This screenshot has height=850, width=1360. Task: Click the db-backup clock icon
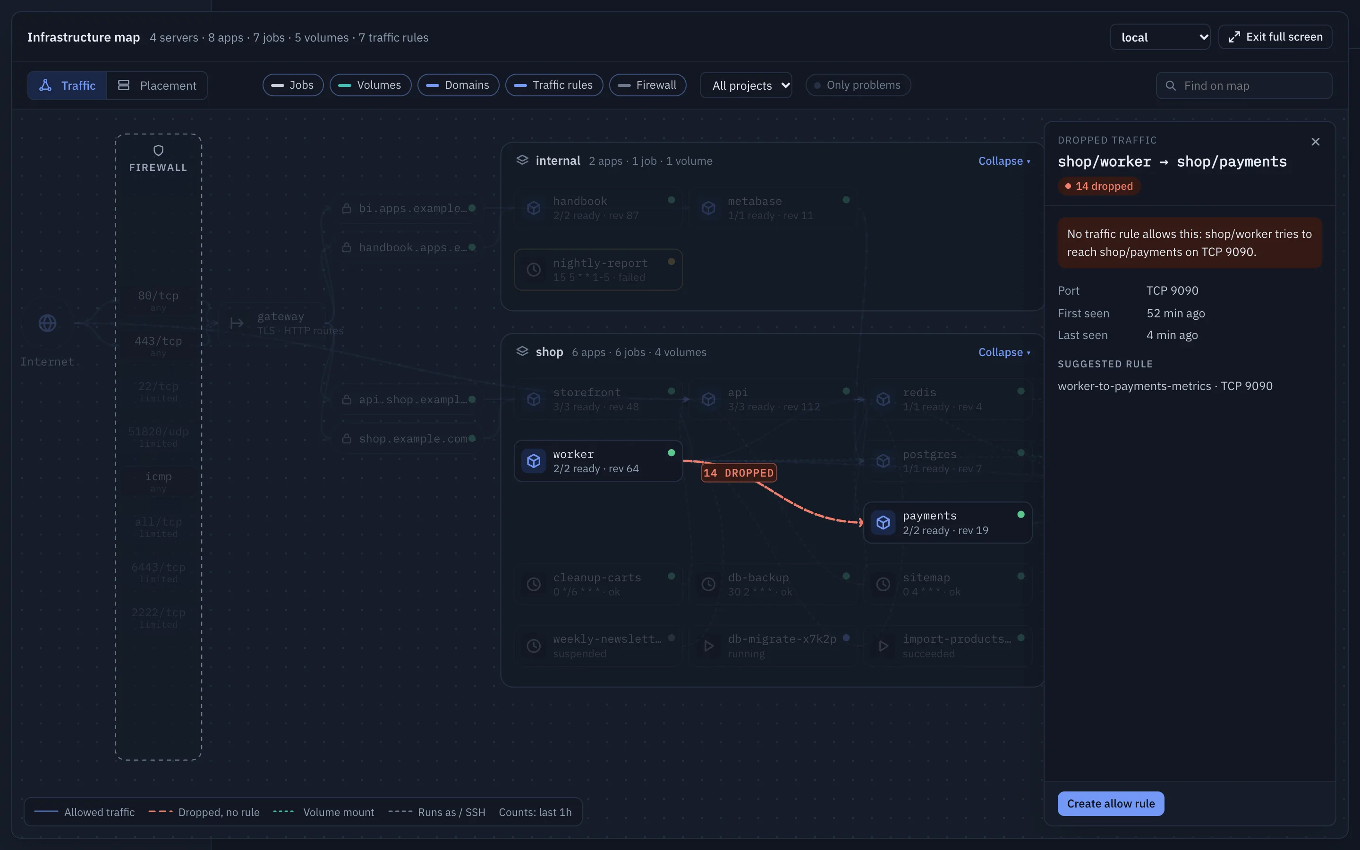tap(708, 584)
